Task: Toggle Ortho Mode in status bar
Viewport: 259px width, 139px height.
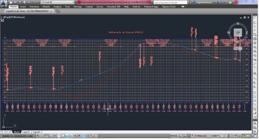Action: coord(50,136)
